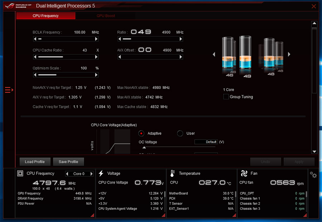Click the Max Cache stable 4832 value
Image resolution: width=322 pixels, height=222 pixels.
pos(159,107)
